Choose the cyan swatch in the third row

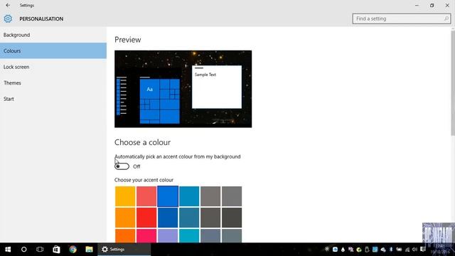point(189,235)
